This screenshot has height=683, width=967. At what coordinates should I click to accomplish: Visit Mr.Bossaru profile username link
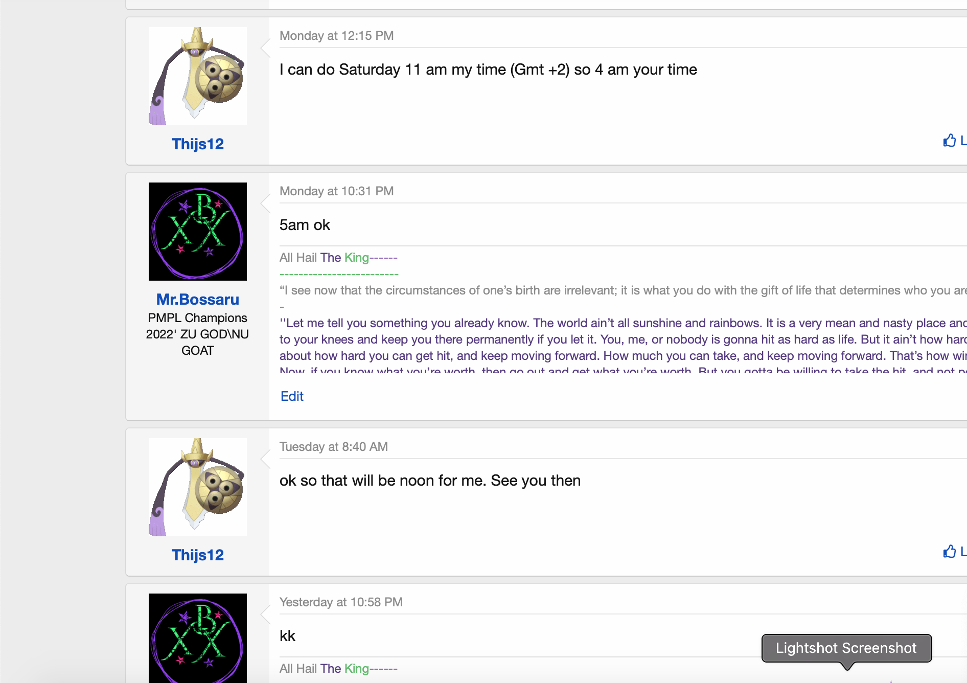[198, 300]
